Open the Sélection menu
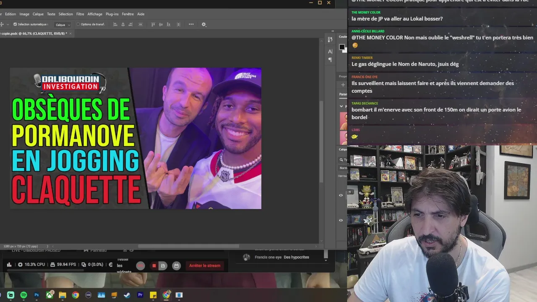 [66, 14]
